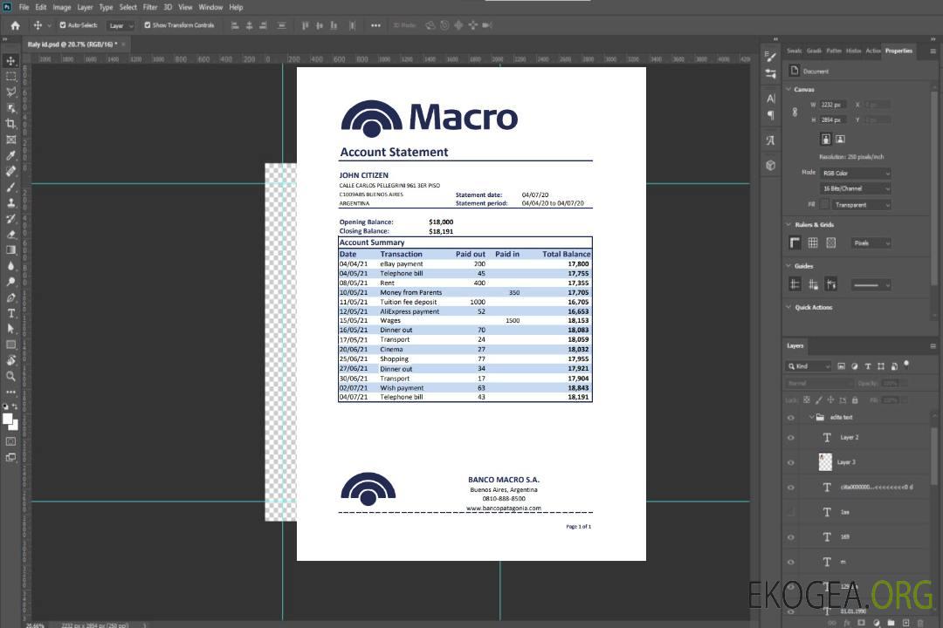This screenshot has height=628, width=943.
Task: Select the Horizontal Type tool
Action: [10, 313]
